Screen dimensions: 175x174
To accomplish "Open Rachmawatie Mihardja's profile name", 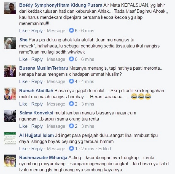I will (x=43, y=157).
